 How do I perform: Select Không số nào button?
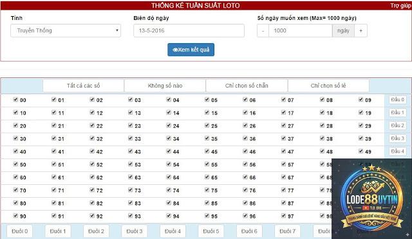click(x=165, y=86)
